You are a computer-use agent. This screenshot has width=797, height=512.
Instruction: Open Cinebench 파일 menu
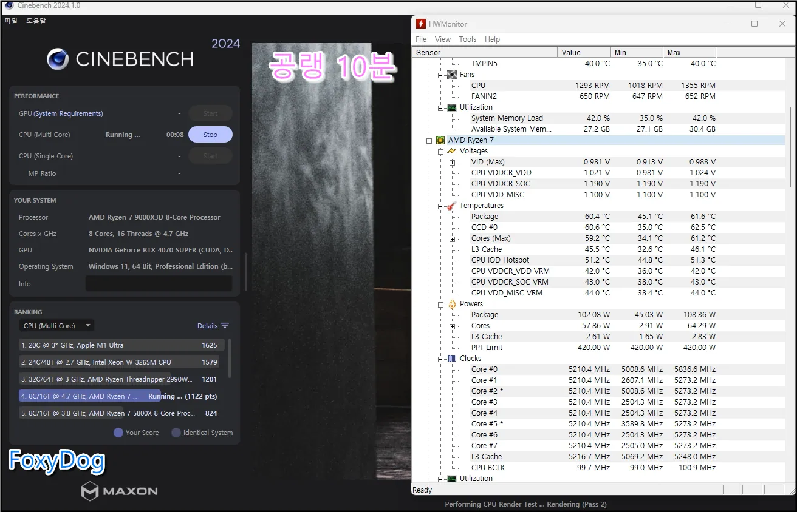[x=11, y=21]
